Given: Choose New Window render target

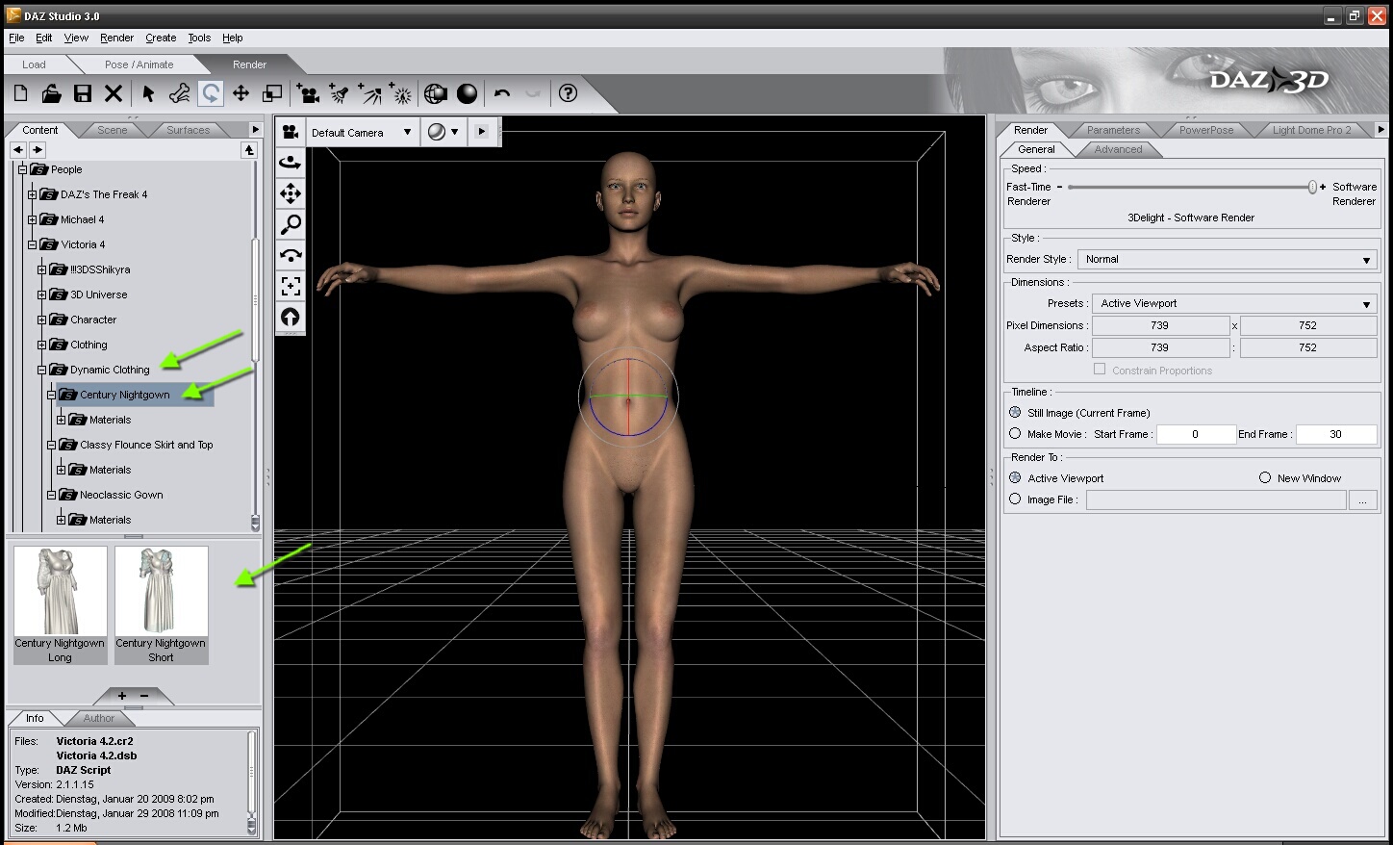Looking at the screenshot, I should 1265,477.
